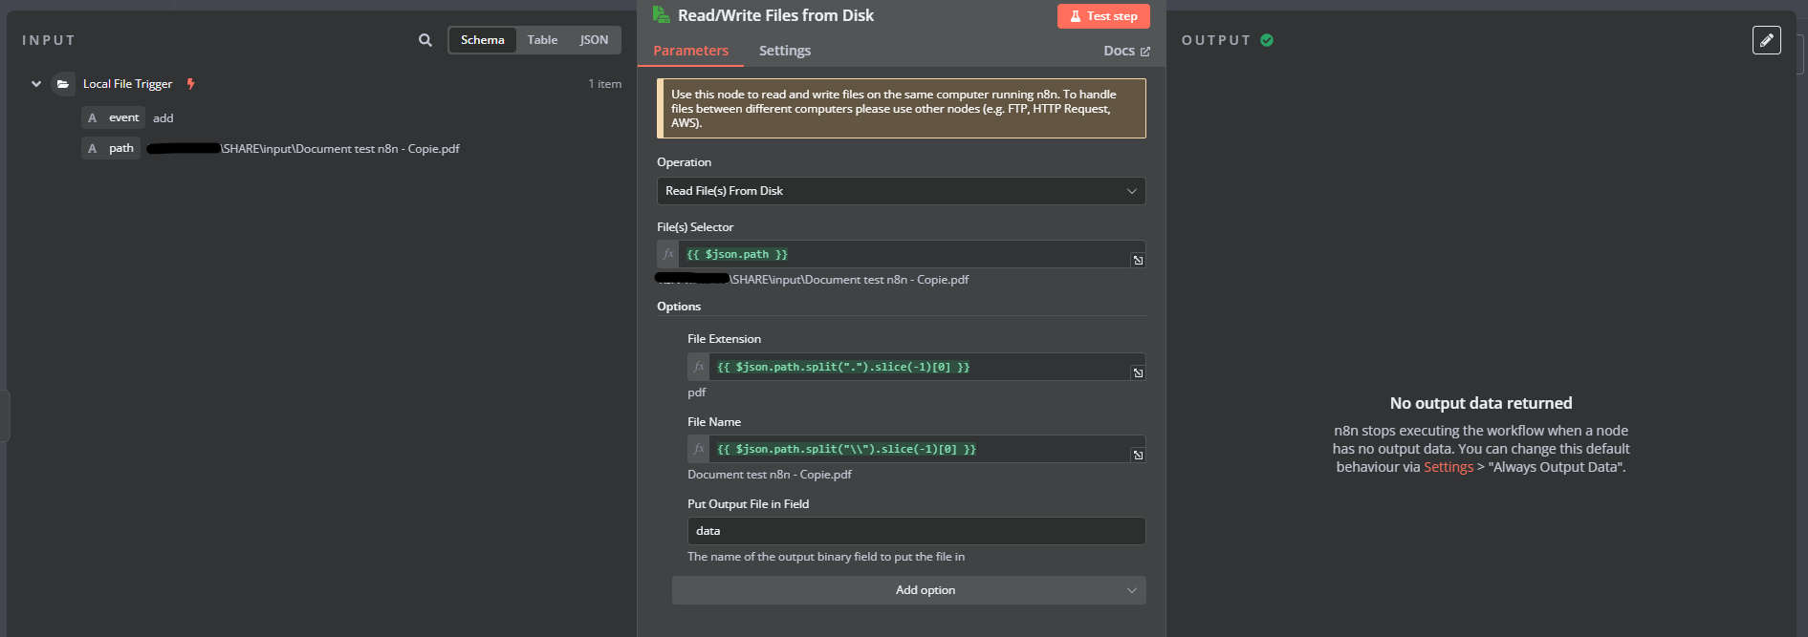Screen dimensions: 1808x637
Task: Click the fx icon beside File Extension
Action: click(x=699, y=367)
